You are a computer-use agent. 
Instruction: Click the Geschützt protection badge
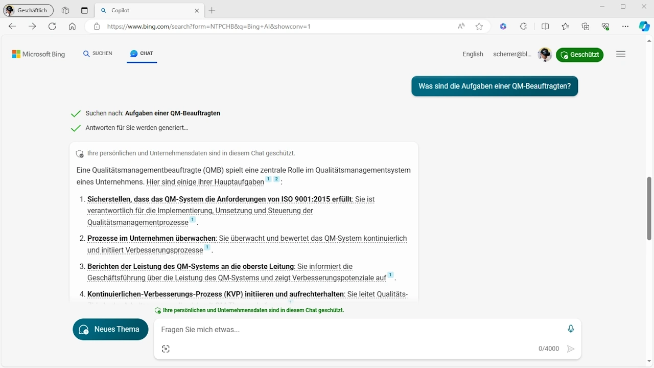click(579, 55)
